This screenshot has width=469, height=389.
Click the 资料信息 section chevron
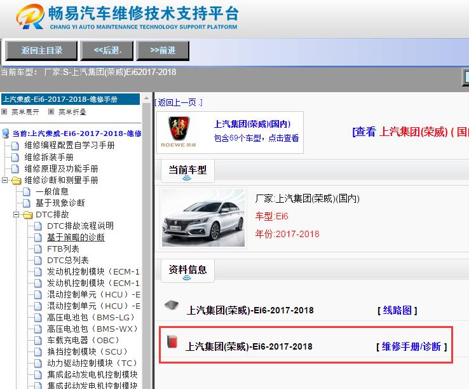tap(187, 278)
